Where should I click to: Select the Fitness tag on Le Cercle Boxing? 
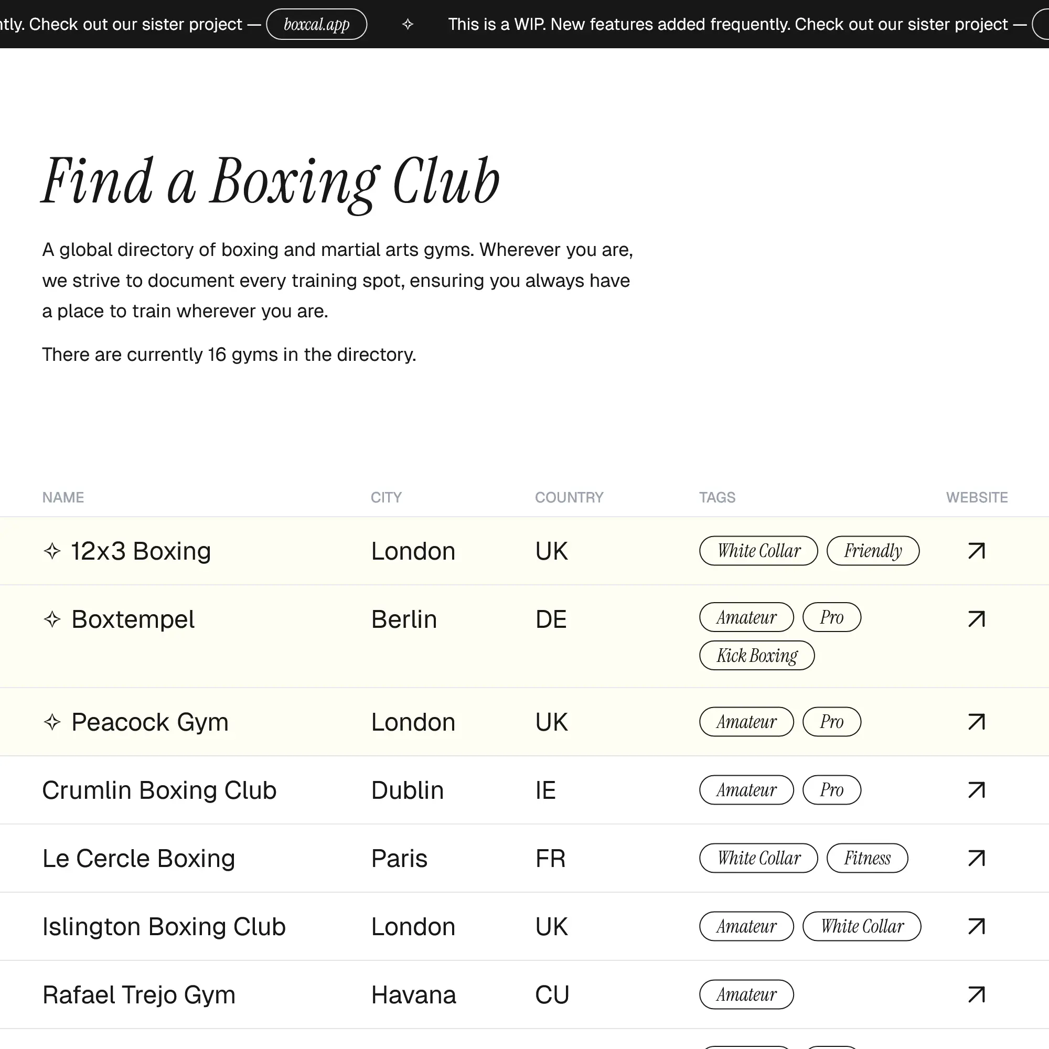(867, 858)
